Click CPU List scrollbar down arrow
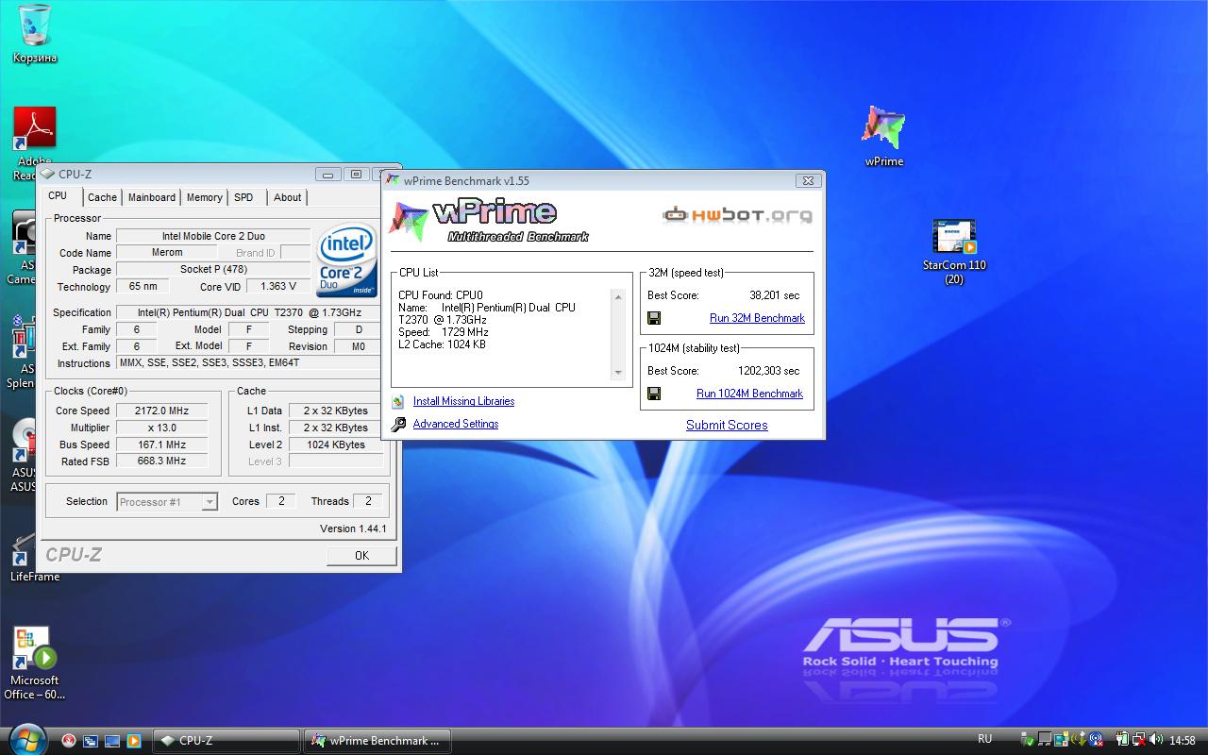1208x755 pixels. (x=618, y=372)
